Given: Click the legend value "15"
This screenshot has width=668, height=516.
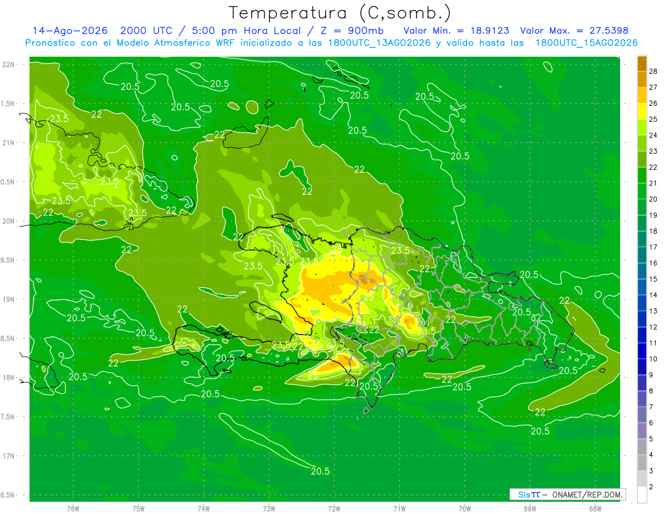Looking at the screenshot, I should click(x=653, y=279).
